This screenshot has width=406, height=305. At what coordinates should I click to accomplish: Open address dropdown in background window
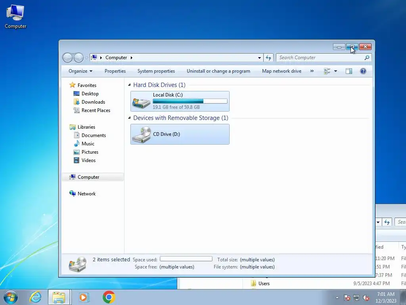click(378, 222)
